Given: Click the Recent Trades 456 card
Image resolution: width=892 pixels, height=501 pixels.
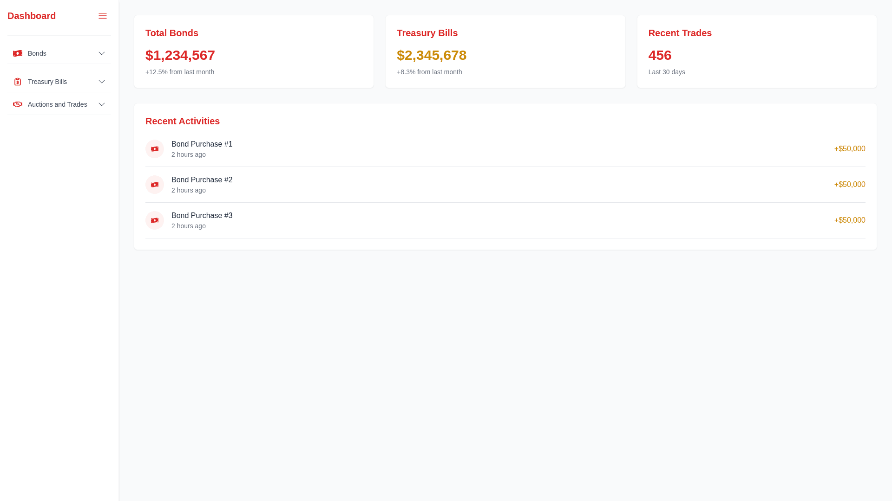Looking at the screenshot, I should (x=756, y=51).
